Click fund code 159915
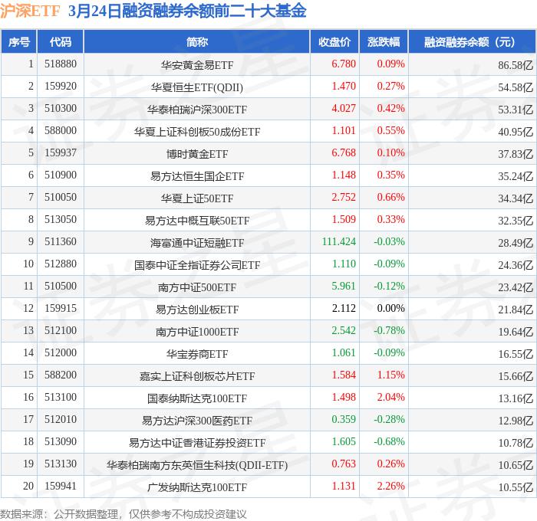Image resolution: width=537 pixels, height=521 pixels. click(61, 309)
